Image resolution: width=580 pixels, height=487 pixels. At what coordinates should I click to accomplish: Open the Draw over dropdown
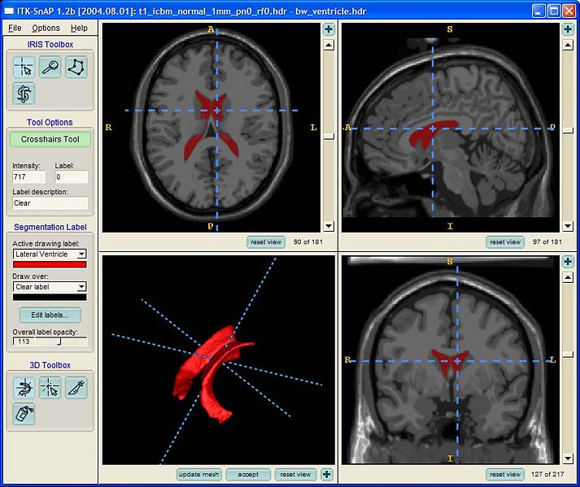pyautogui.click(x=50, y=287)
